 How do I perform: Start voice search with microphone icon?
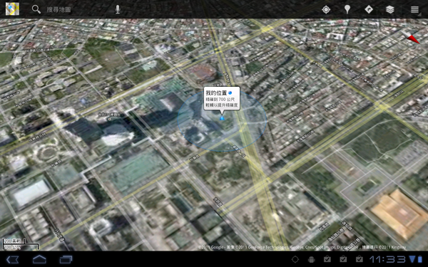click(x=118, y=9)
